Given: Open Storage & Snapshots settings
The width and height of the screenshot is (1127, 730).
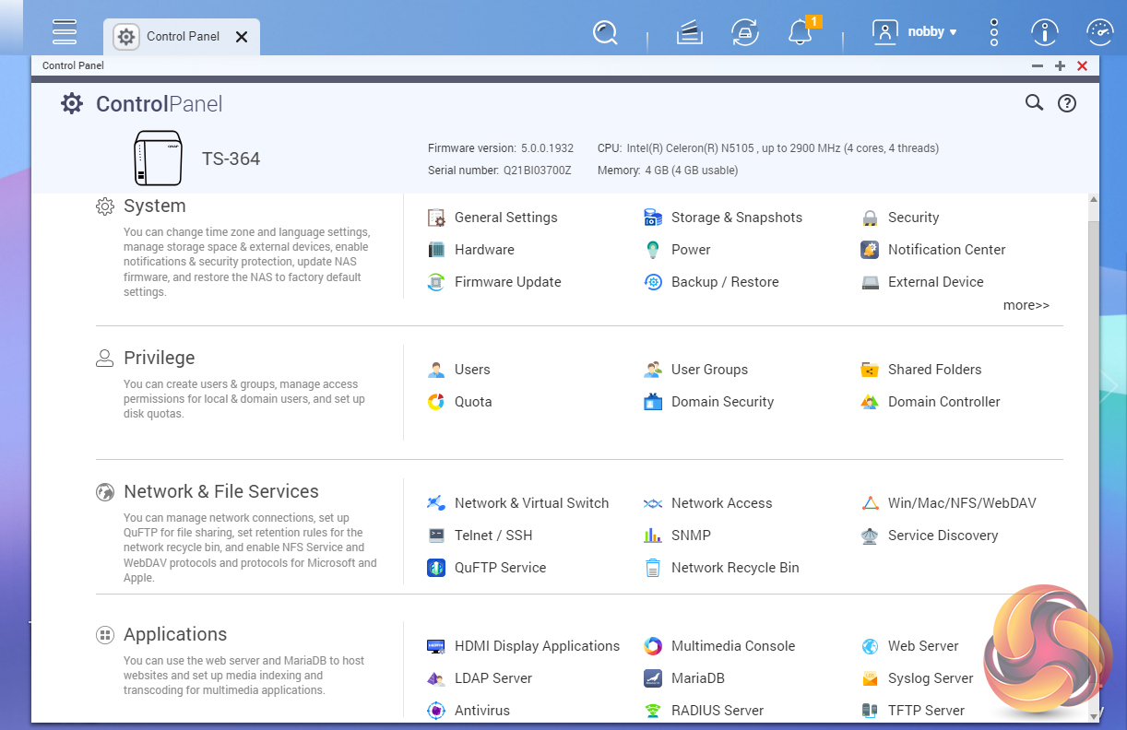Looking at the screenshot, I should (736, 218).
